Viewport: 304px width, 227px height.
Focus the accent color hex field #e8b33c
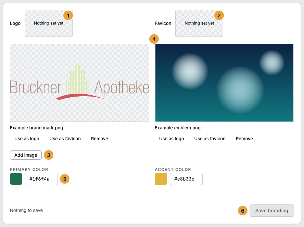click(186, 179)
